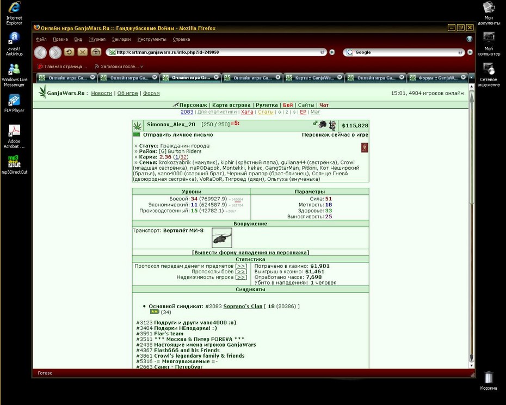Open Недвижимость игрока arrows link
The width and height of the screenshot is (506, 405).
point(241,277)
